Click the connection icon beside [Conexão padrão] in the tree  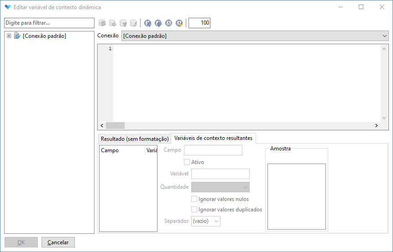tap(17, 36)
